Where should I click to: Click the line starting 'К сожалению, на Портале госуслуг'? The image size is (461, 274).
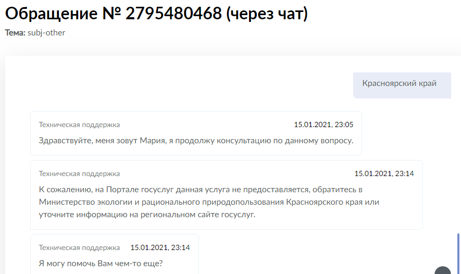point(200,189)
